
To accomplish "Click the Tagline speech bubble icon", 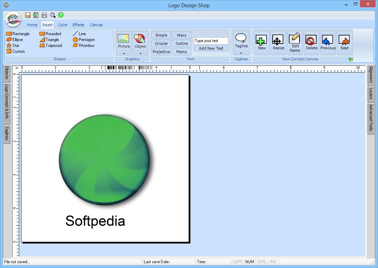I will coord(241,38).
